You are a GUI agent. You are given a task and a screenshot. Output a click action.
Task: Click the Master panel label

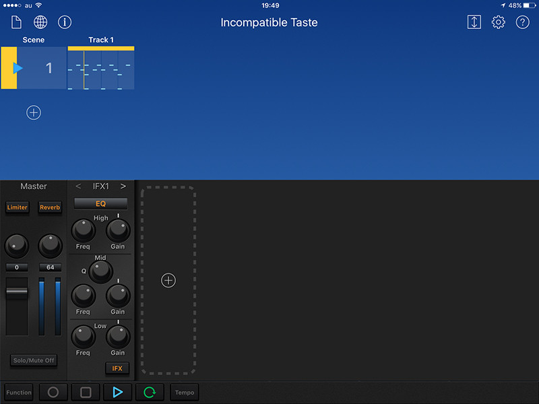coord(33,187)
